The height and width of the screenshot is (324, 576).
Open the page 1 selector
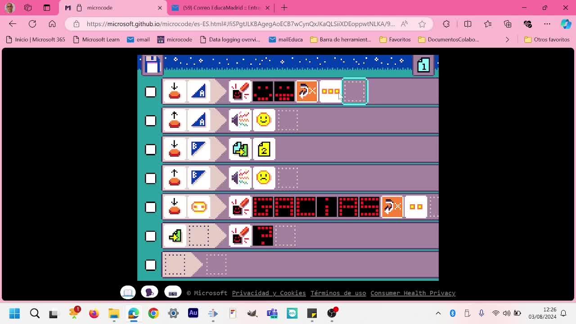[x=423, y=66]
